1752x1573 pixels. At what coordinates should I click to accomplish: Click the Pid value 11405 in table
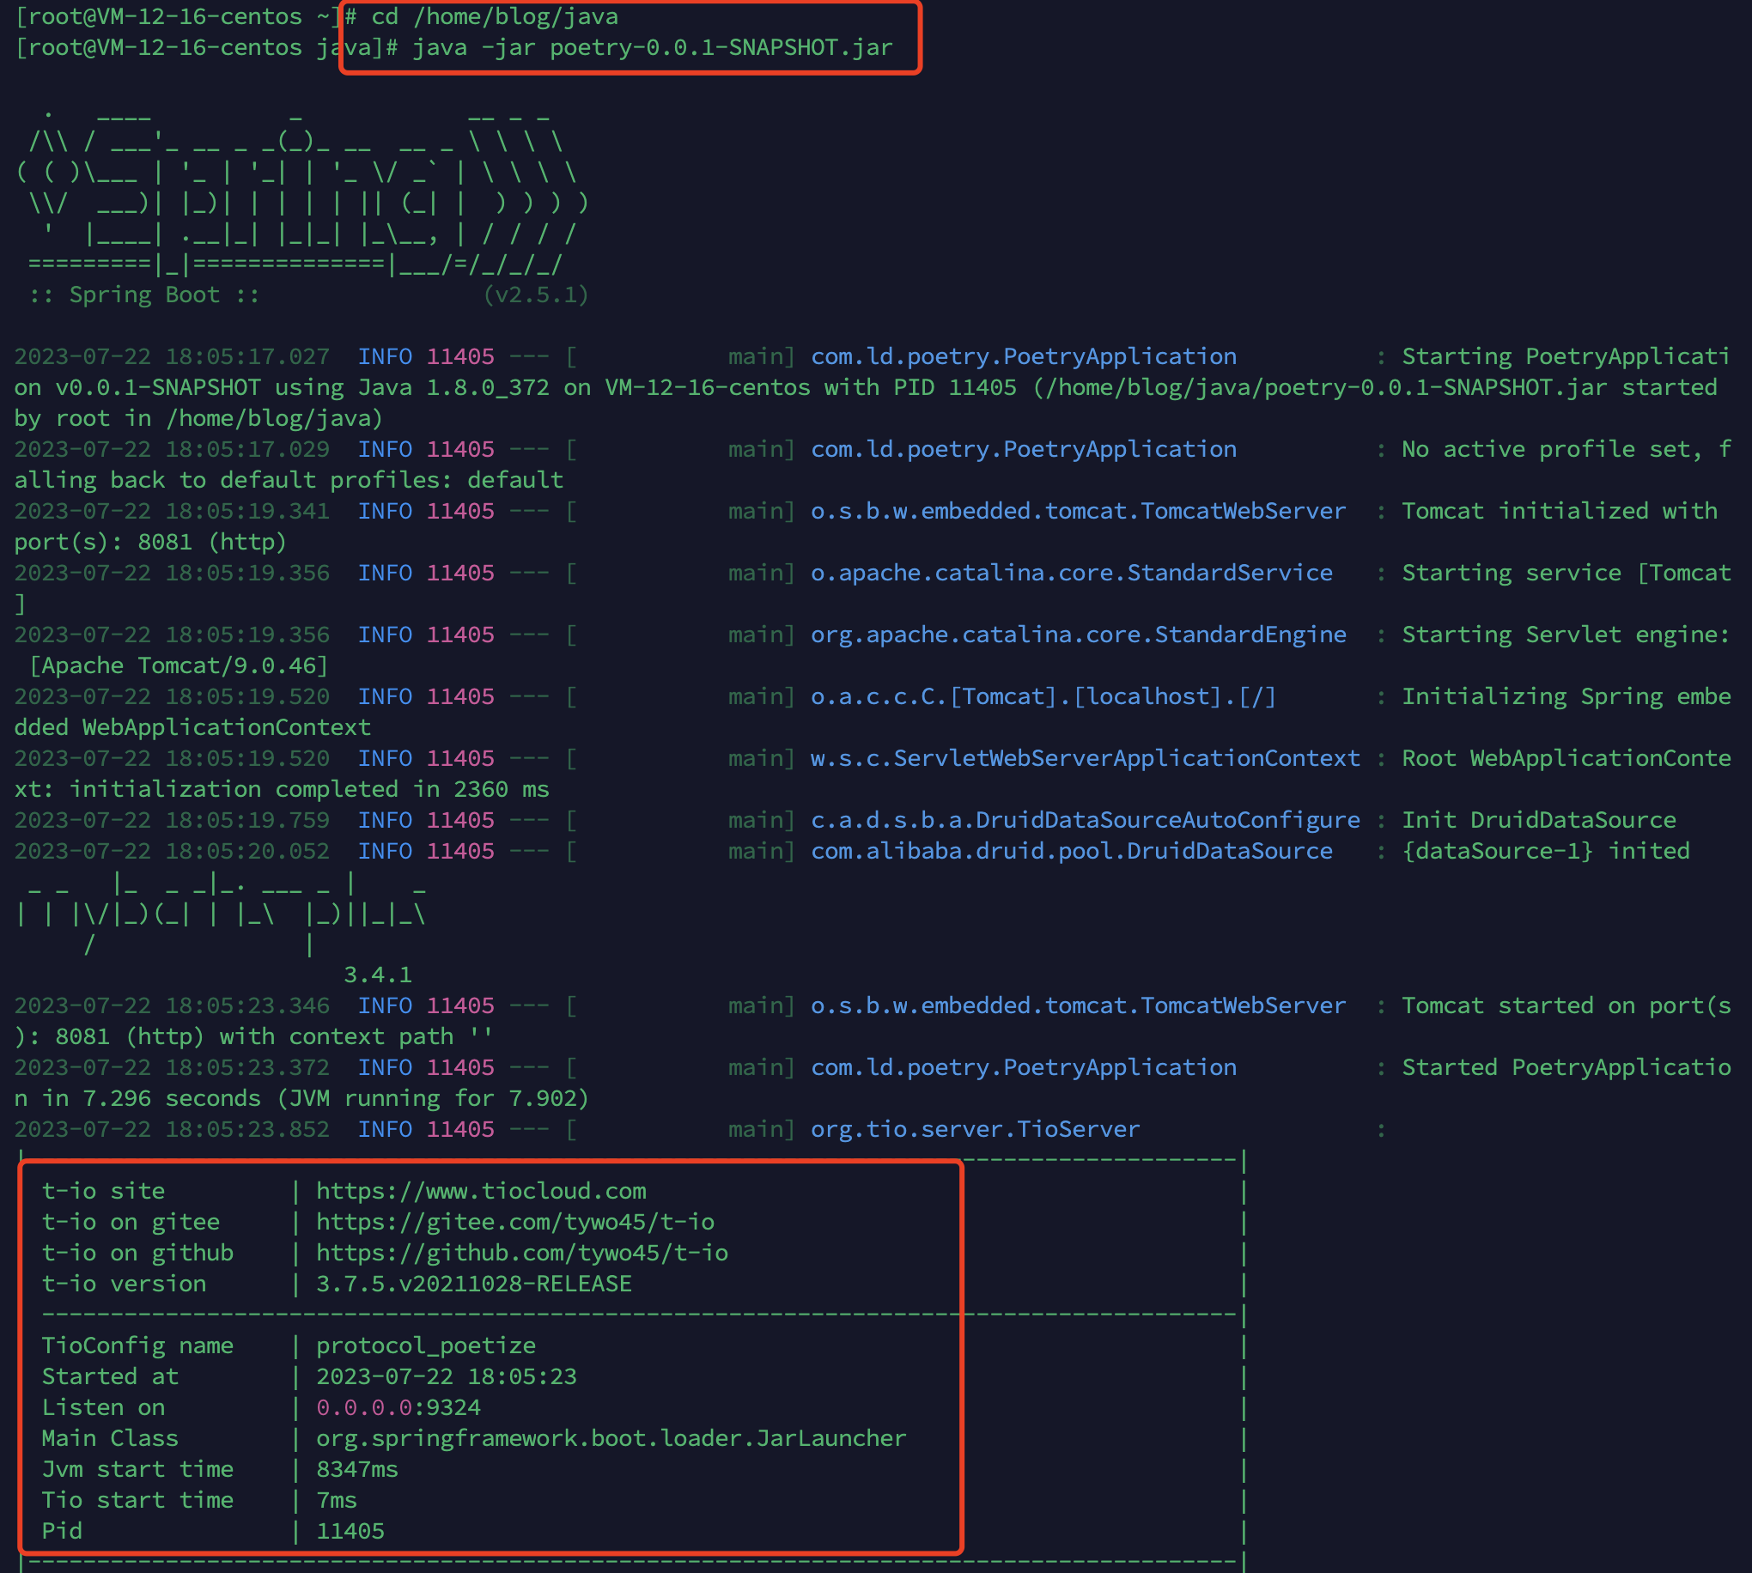350,1532
